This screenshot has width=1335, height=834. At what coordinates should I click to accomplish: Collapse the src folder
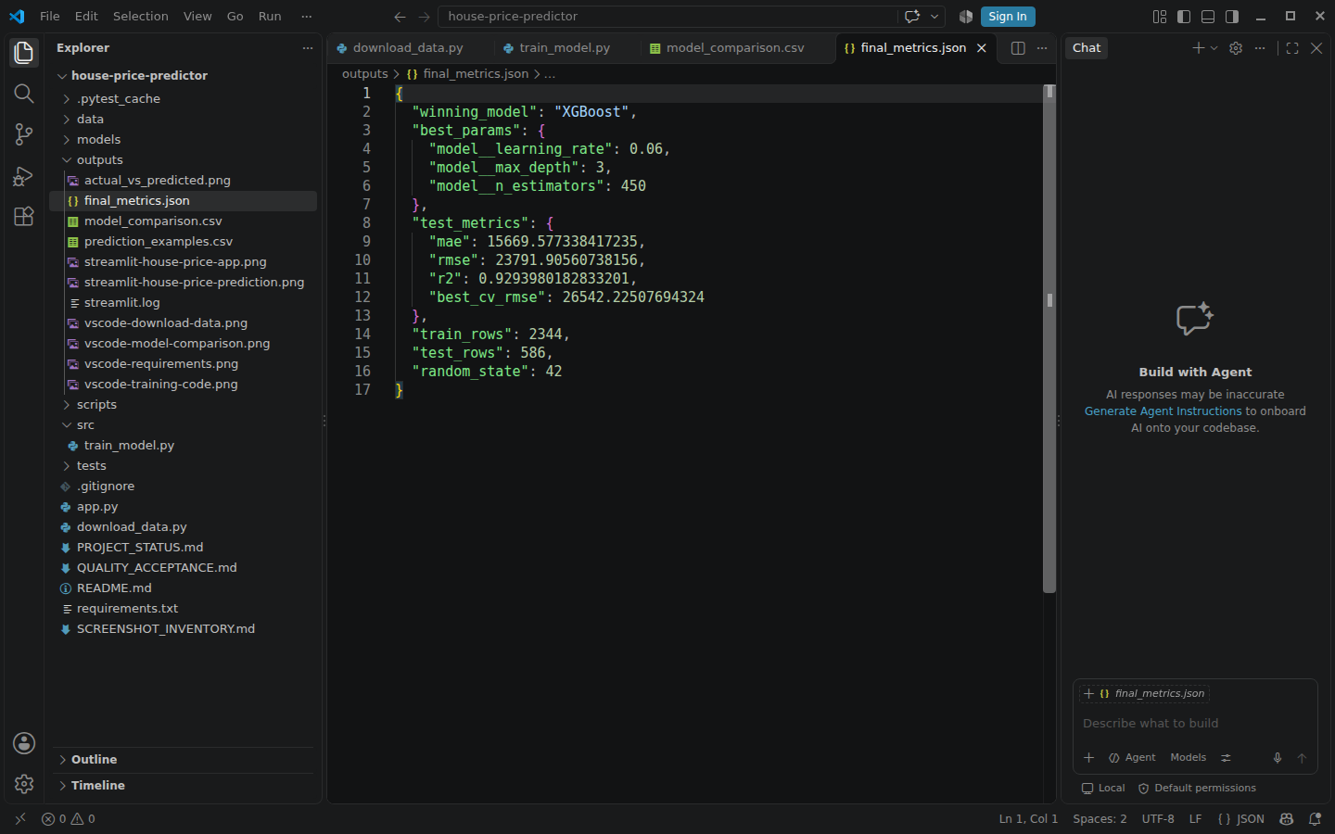pos(183,425)
